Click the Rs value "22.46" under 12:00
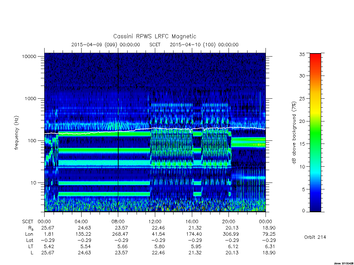The height and width of the screenshot is (265, 354). pyautogui.click(x=158, y=228)
